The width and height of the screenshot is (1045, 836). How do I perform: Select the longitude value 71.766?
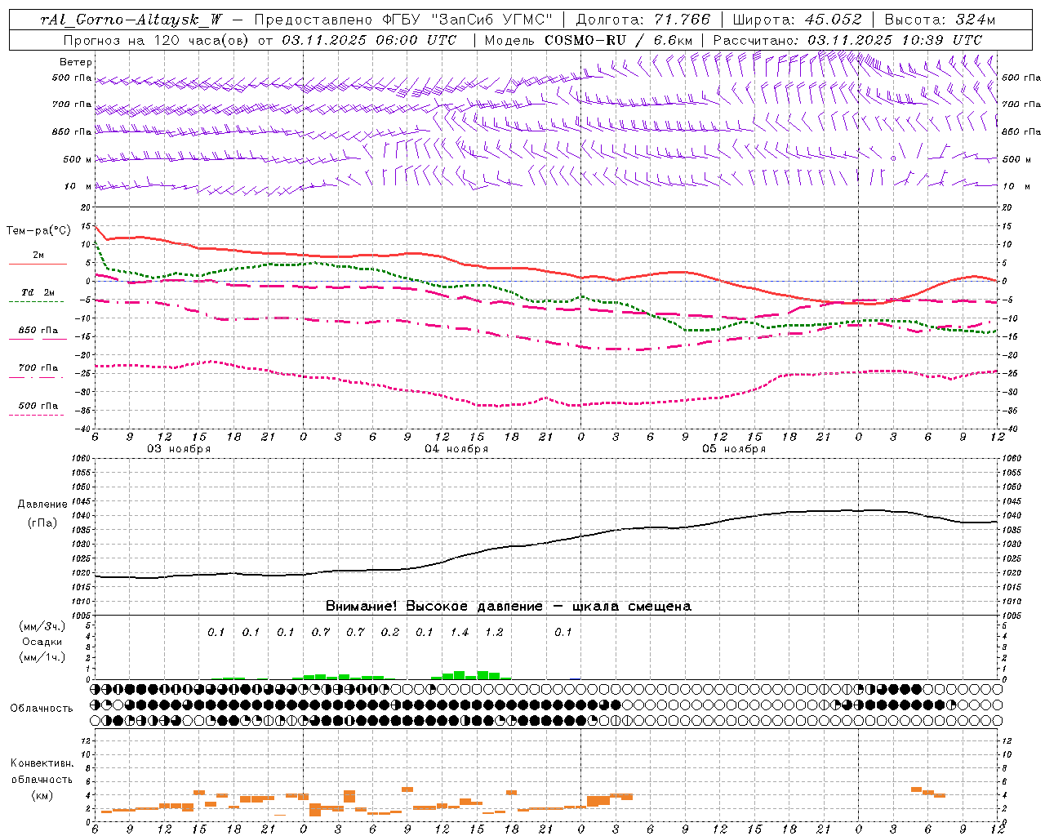point(680,20)
